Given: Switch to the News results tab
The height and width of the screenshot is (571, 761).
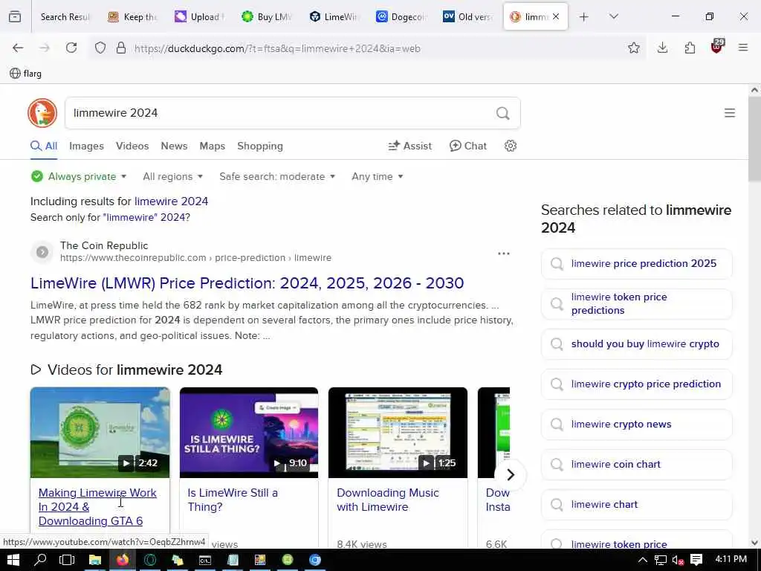Looking at the screenshot, I should point(174,146).
